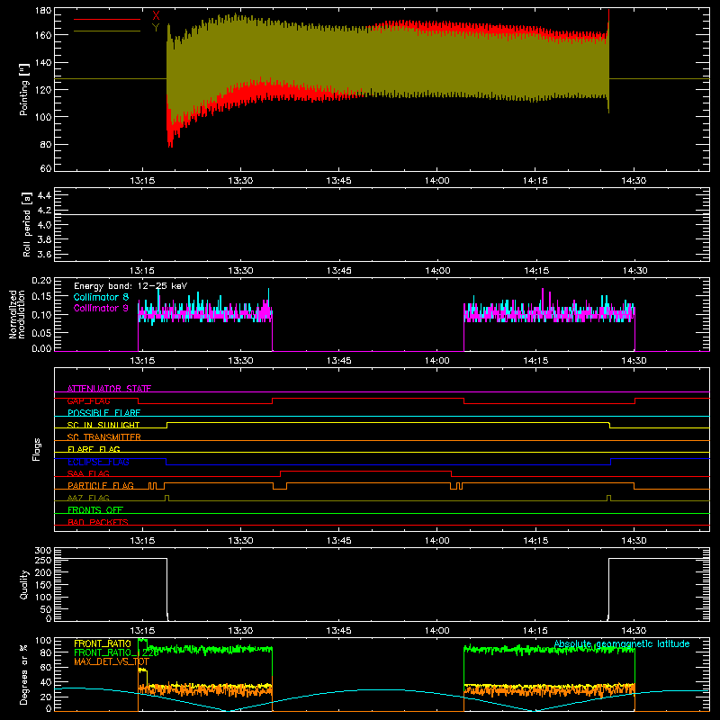Click the 13:15 time tick under the Pointing plot
Screen dimensions: 720x720
point(142,181)
